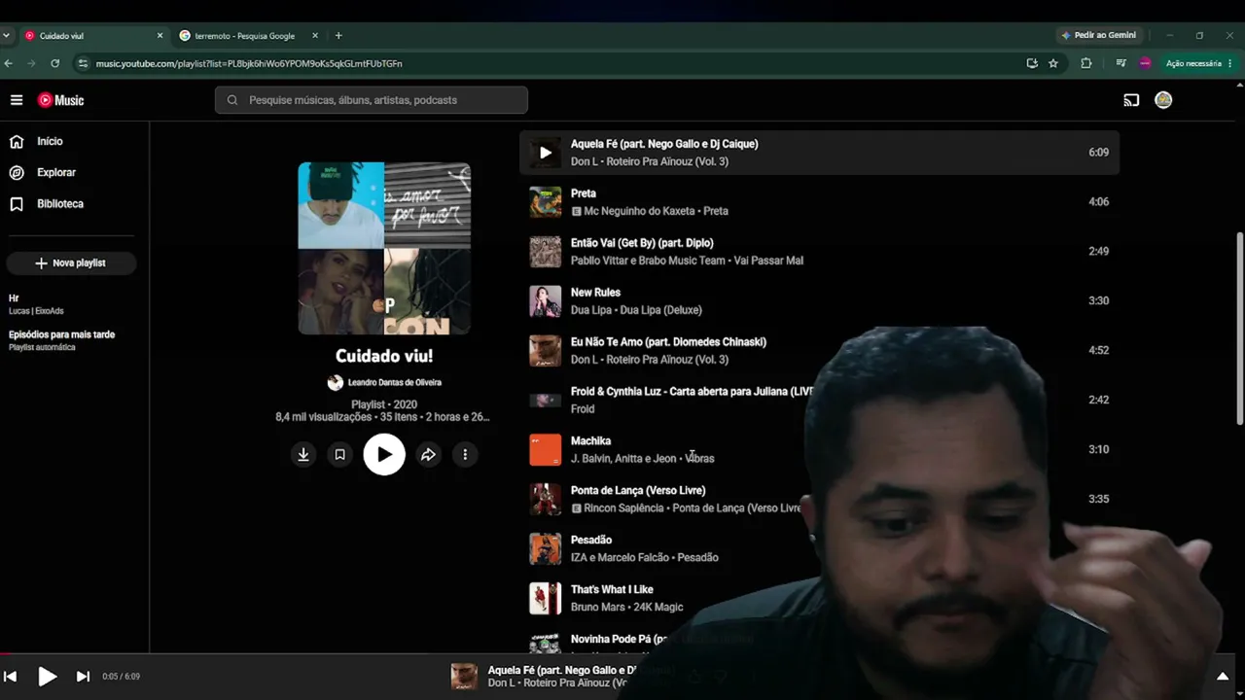Select the Machika orange thumbnail
1245x700 pixels.
point(545,450)
